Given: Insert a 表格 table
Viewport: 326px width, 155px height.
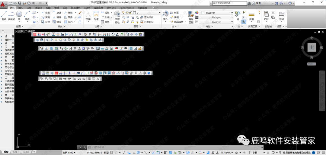Looking at the screenshot, I should [x=105, y=22].
